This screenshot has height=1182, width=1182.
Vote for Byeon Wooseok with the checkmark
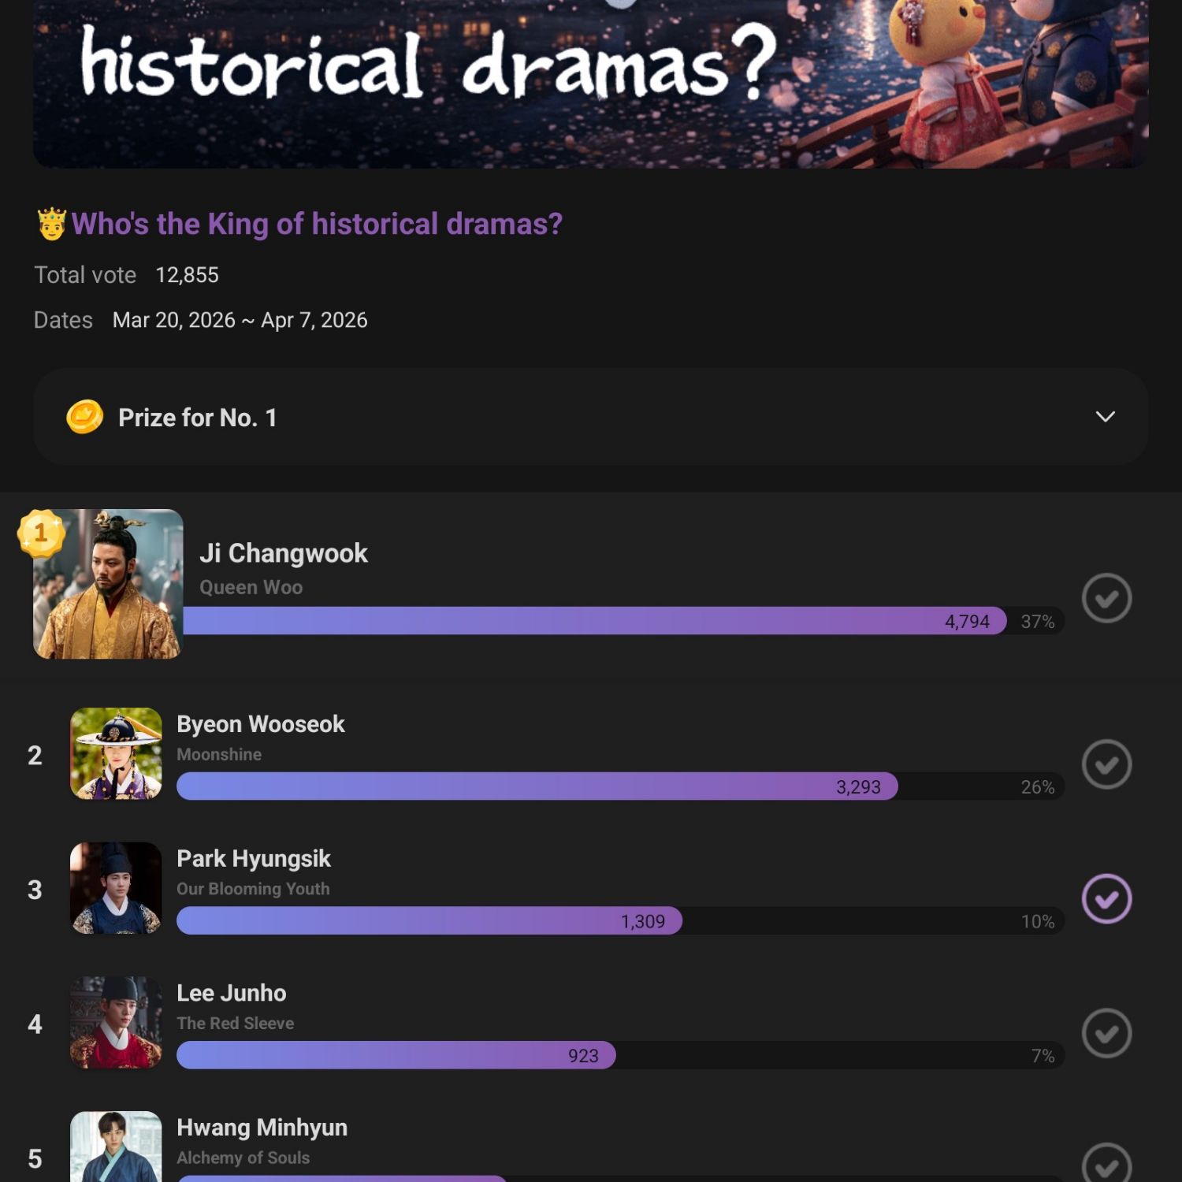pyautogui.click(x=1106, y=764)
